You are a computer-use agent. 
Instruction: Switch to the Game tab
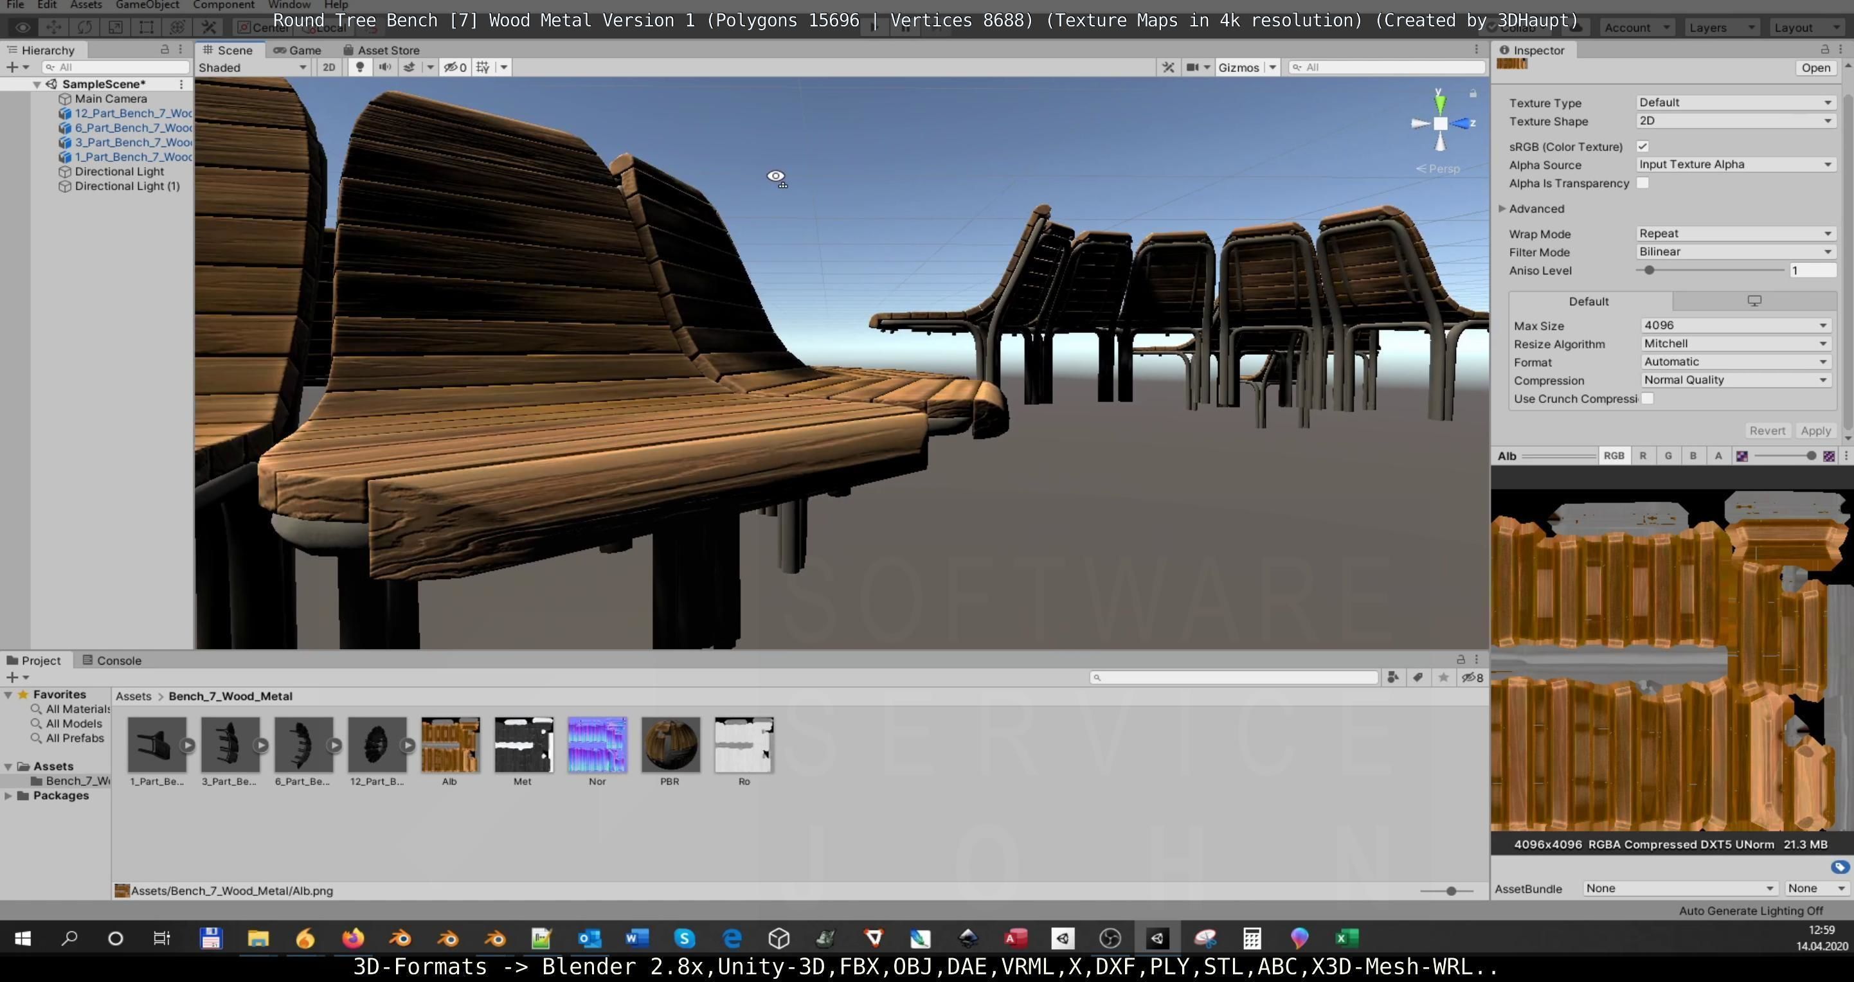(298, 49)
